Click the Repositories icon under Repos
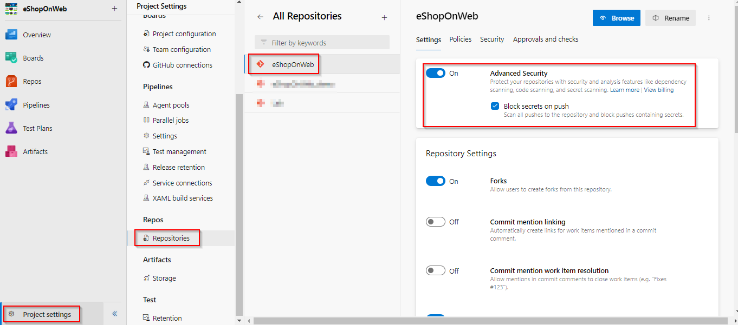This screenshot has height=325, width=738. tap(146, 238)
